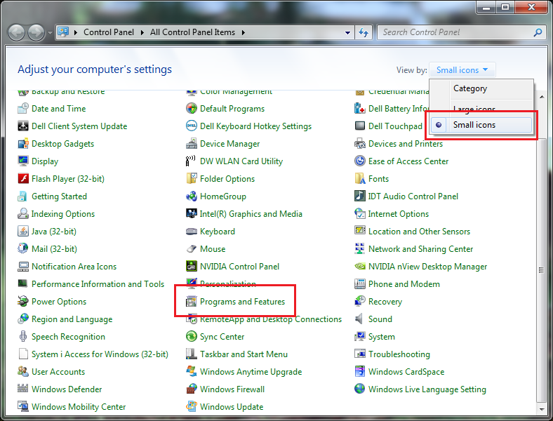Open the Keyboard link
This screenshot has height=421, width=553.
pos(218,232)
